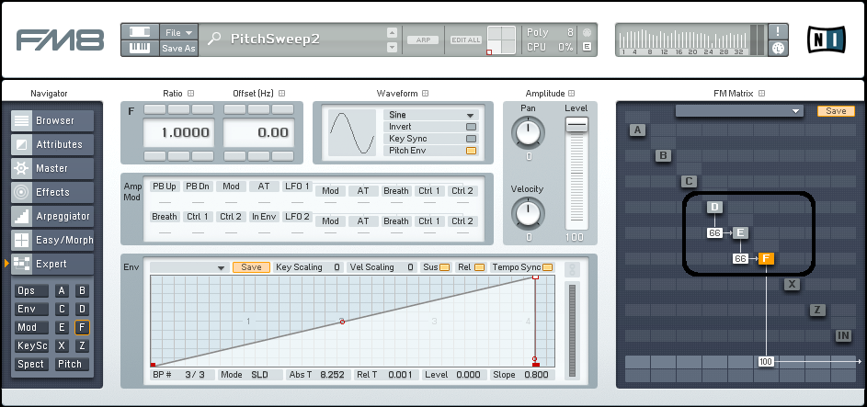Open the Browser page in Navigator
This screenshot has height=407, width=867.
point(52,120)
